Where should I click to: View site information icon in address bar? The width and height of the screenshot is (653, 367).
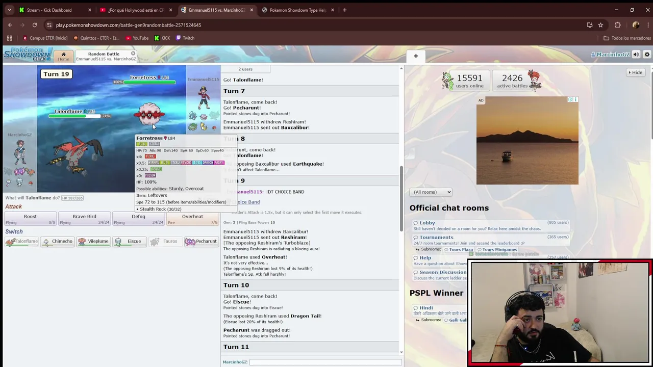(x=49, y=25)
